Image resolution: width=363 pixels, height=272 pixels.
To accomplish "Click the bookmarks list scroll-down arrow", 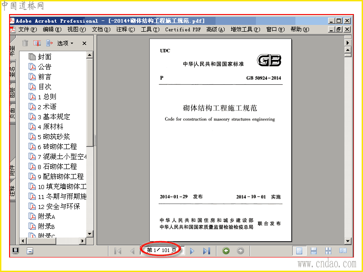I will point(89,234).
